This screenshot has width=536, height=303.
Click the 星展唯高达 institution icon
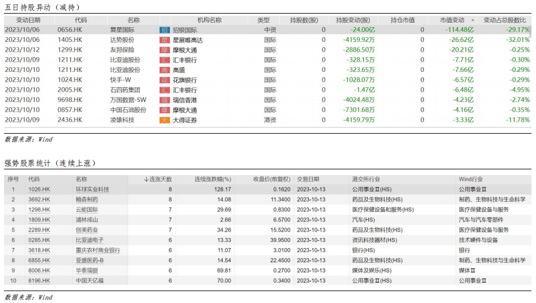point(165,40)
